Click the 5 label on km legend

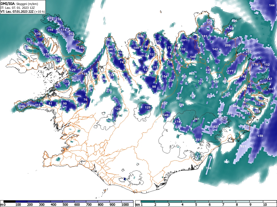click(196, 205)
